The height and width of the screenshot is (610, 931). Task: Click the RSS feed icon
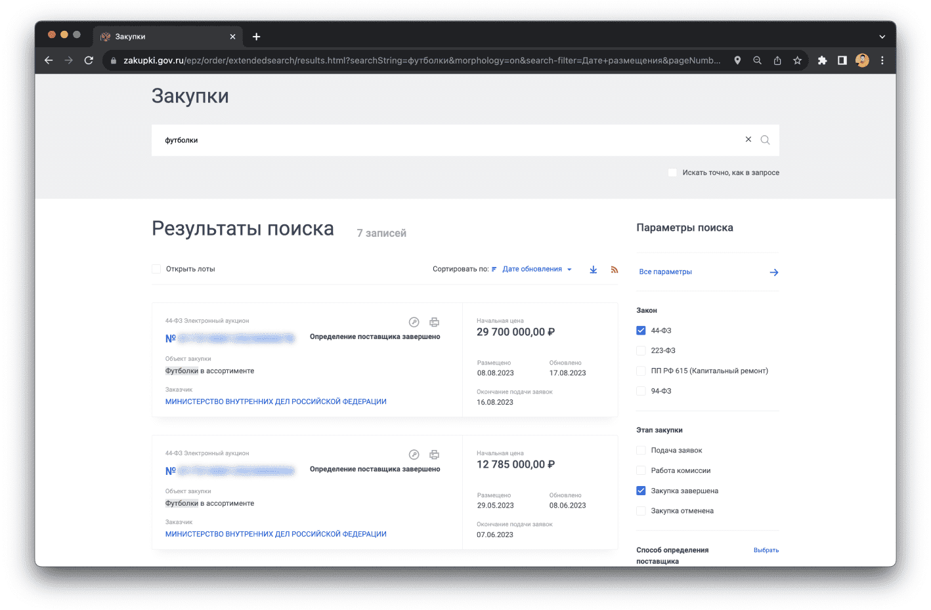pyautogui.click(x=615, y=270)
